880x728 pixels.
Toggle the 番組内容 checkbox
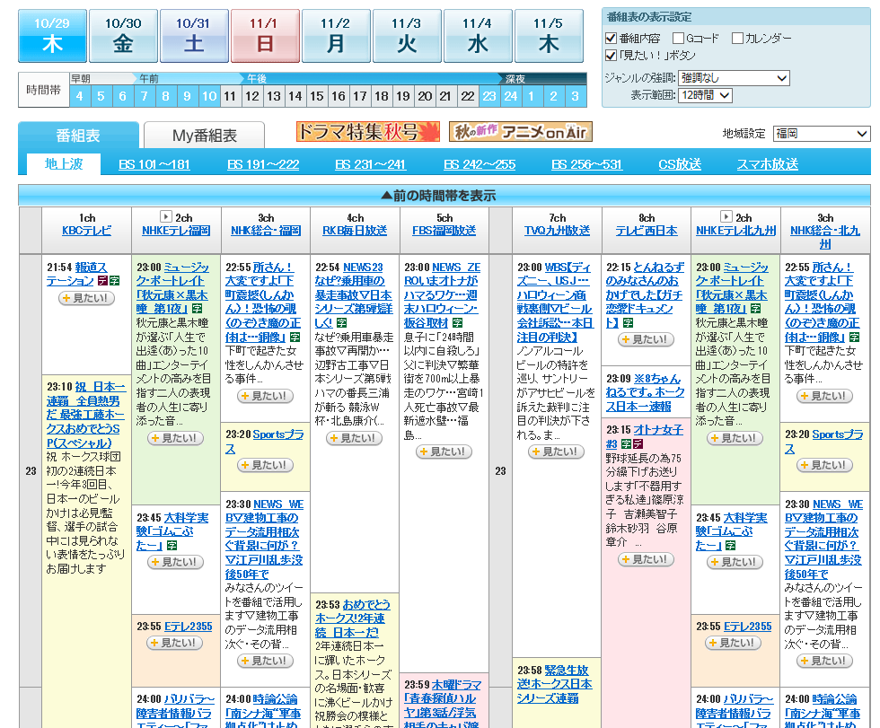coord(612,38)
